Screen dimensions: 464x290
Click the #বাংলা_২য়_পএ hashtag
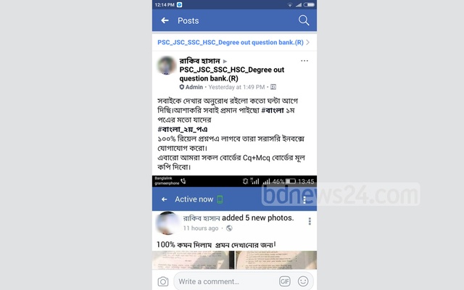pos(182,129)
